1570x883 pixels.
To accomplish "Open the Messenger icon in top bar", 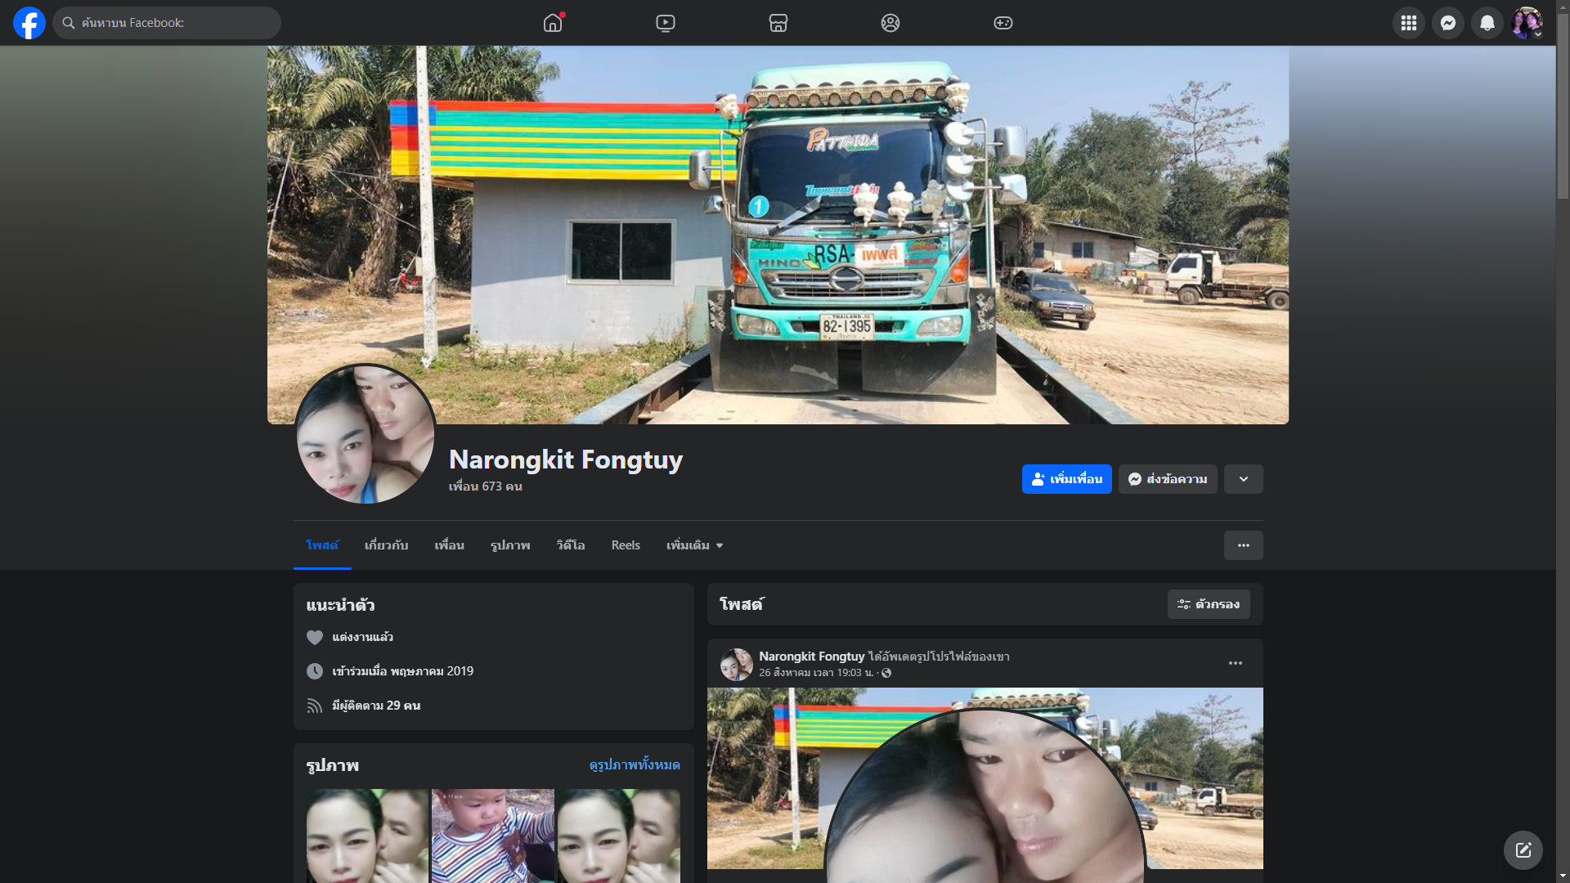I will coord(1447,23).
